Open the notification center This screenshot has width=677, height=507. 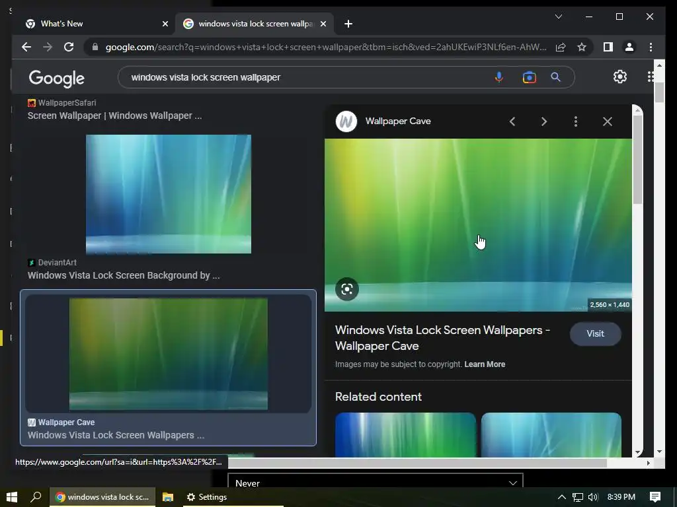655,497
